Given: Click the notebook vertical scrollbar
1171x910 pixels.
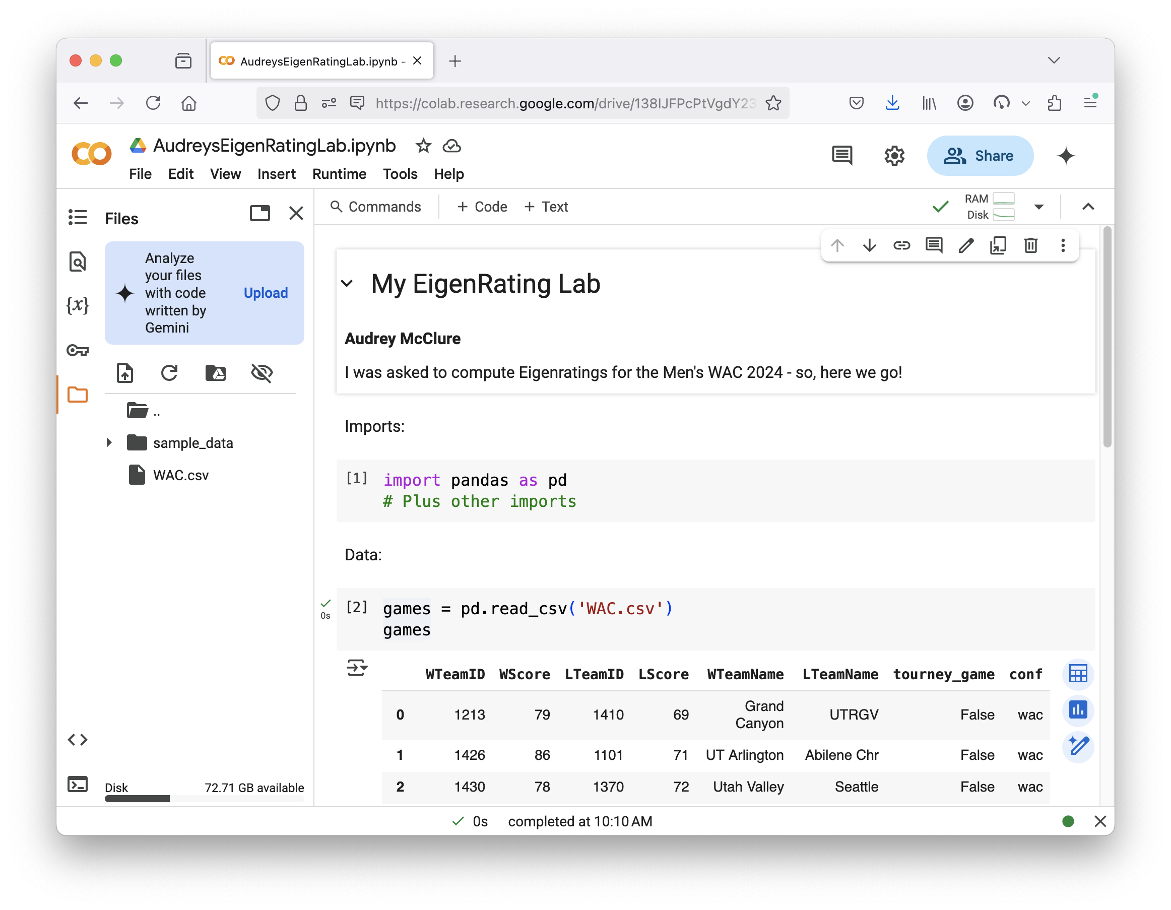Looking at the screenshot, I should pyautogui.click(x=1107, y=337).
